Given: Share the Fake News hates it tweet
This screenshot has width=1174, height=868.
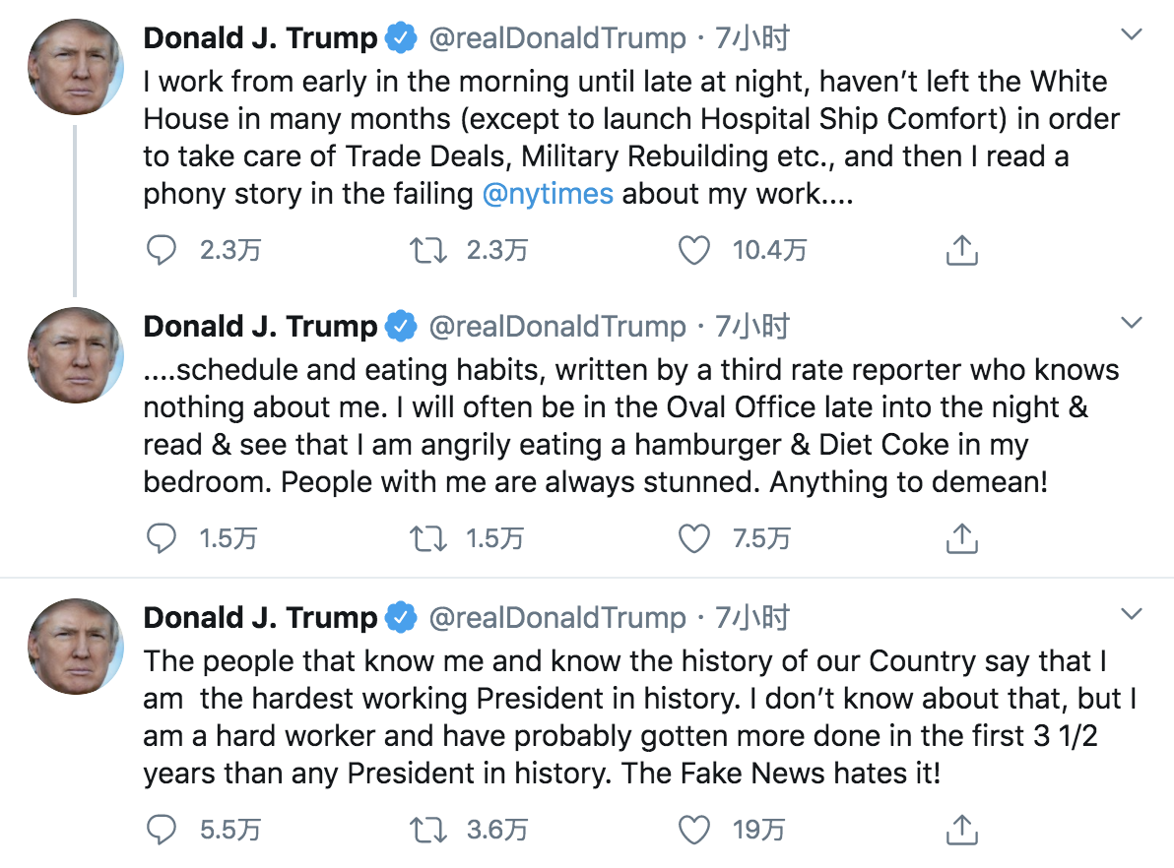Looking at the screenshot, I should (x=961, y=830).
